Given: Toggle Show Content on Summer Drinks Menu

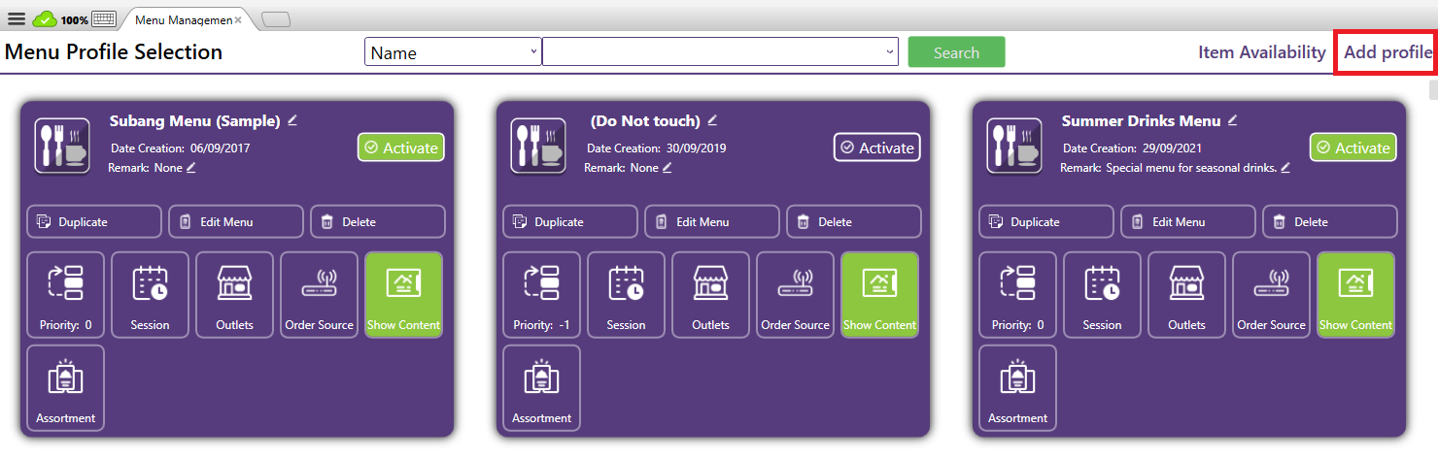Looking at the screenshot, I should coord(1355,295).
